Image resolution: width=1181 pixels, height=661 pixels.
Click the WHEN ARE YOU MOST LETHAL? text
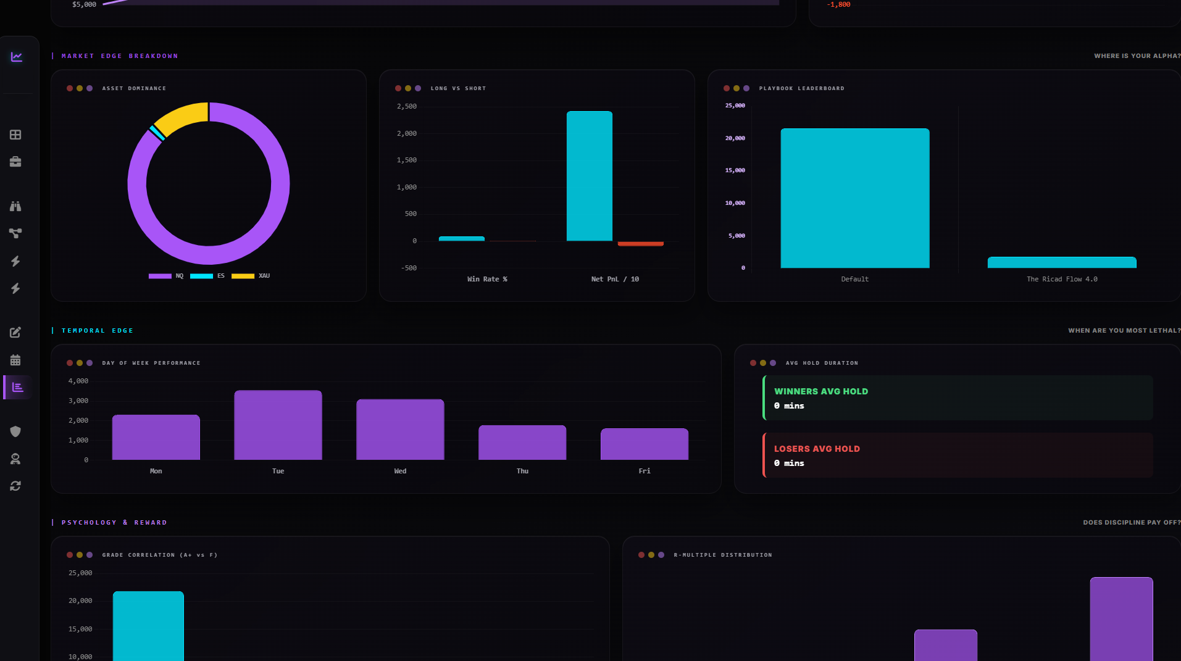(x=1124, y=331)
